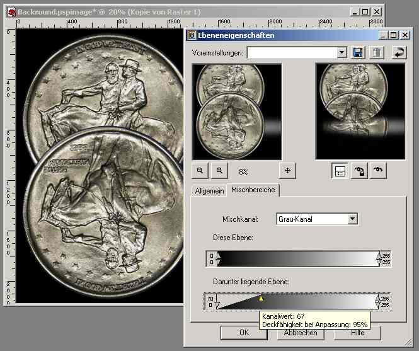
Task: Delete preset using the trash can icon
Action: point(376,52)
